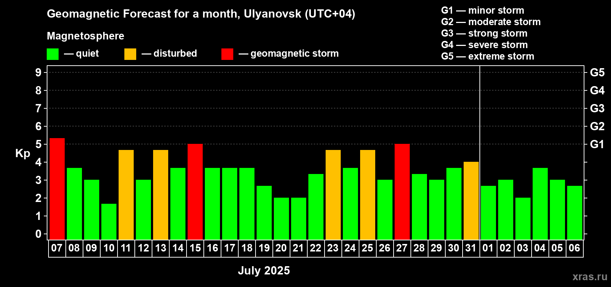Click date label 22 on the axis

316,248
